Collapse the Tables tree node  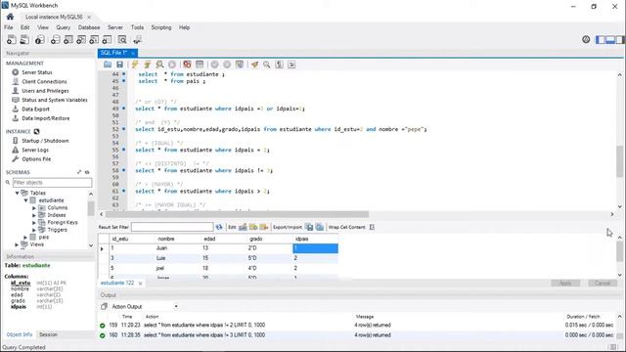pyautogui.click(x=18, y=193)
